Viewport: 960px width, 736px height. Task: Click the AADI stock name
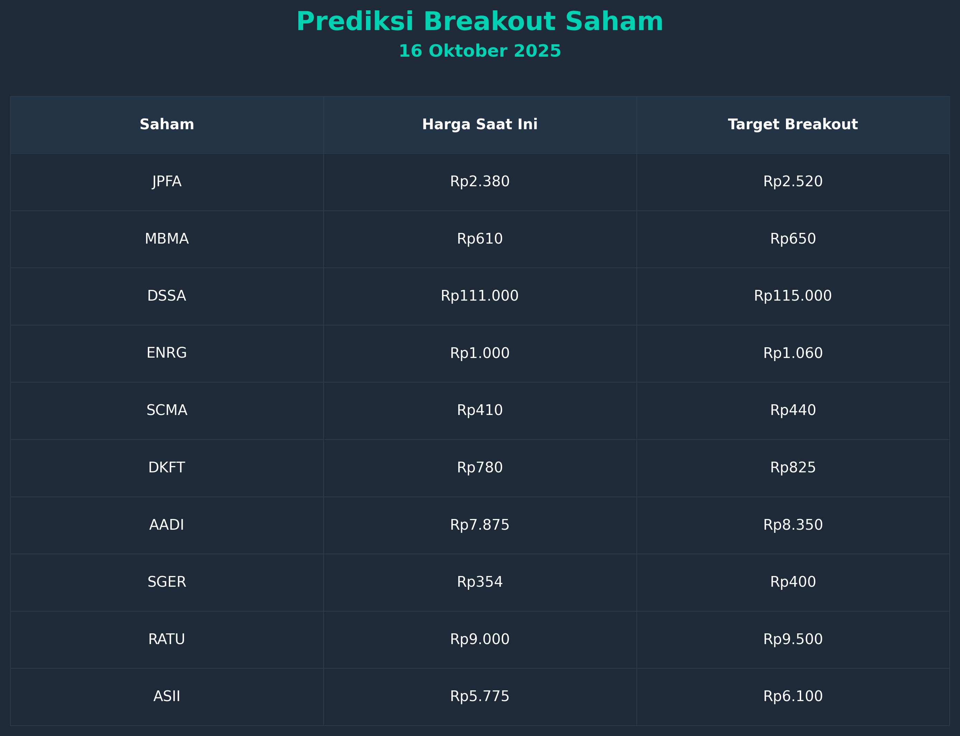[167, 525]
